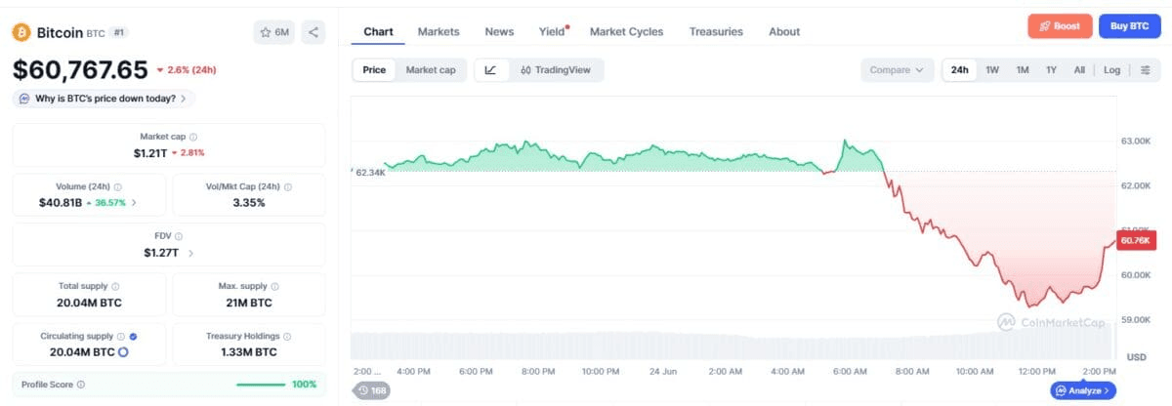Click the Bitcoin logo icon
Image resolution: width=1172 pixels, height=406 pixels.
click(x=21, y=32)
